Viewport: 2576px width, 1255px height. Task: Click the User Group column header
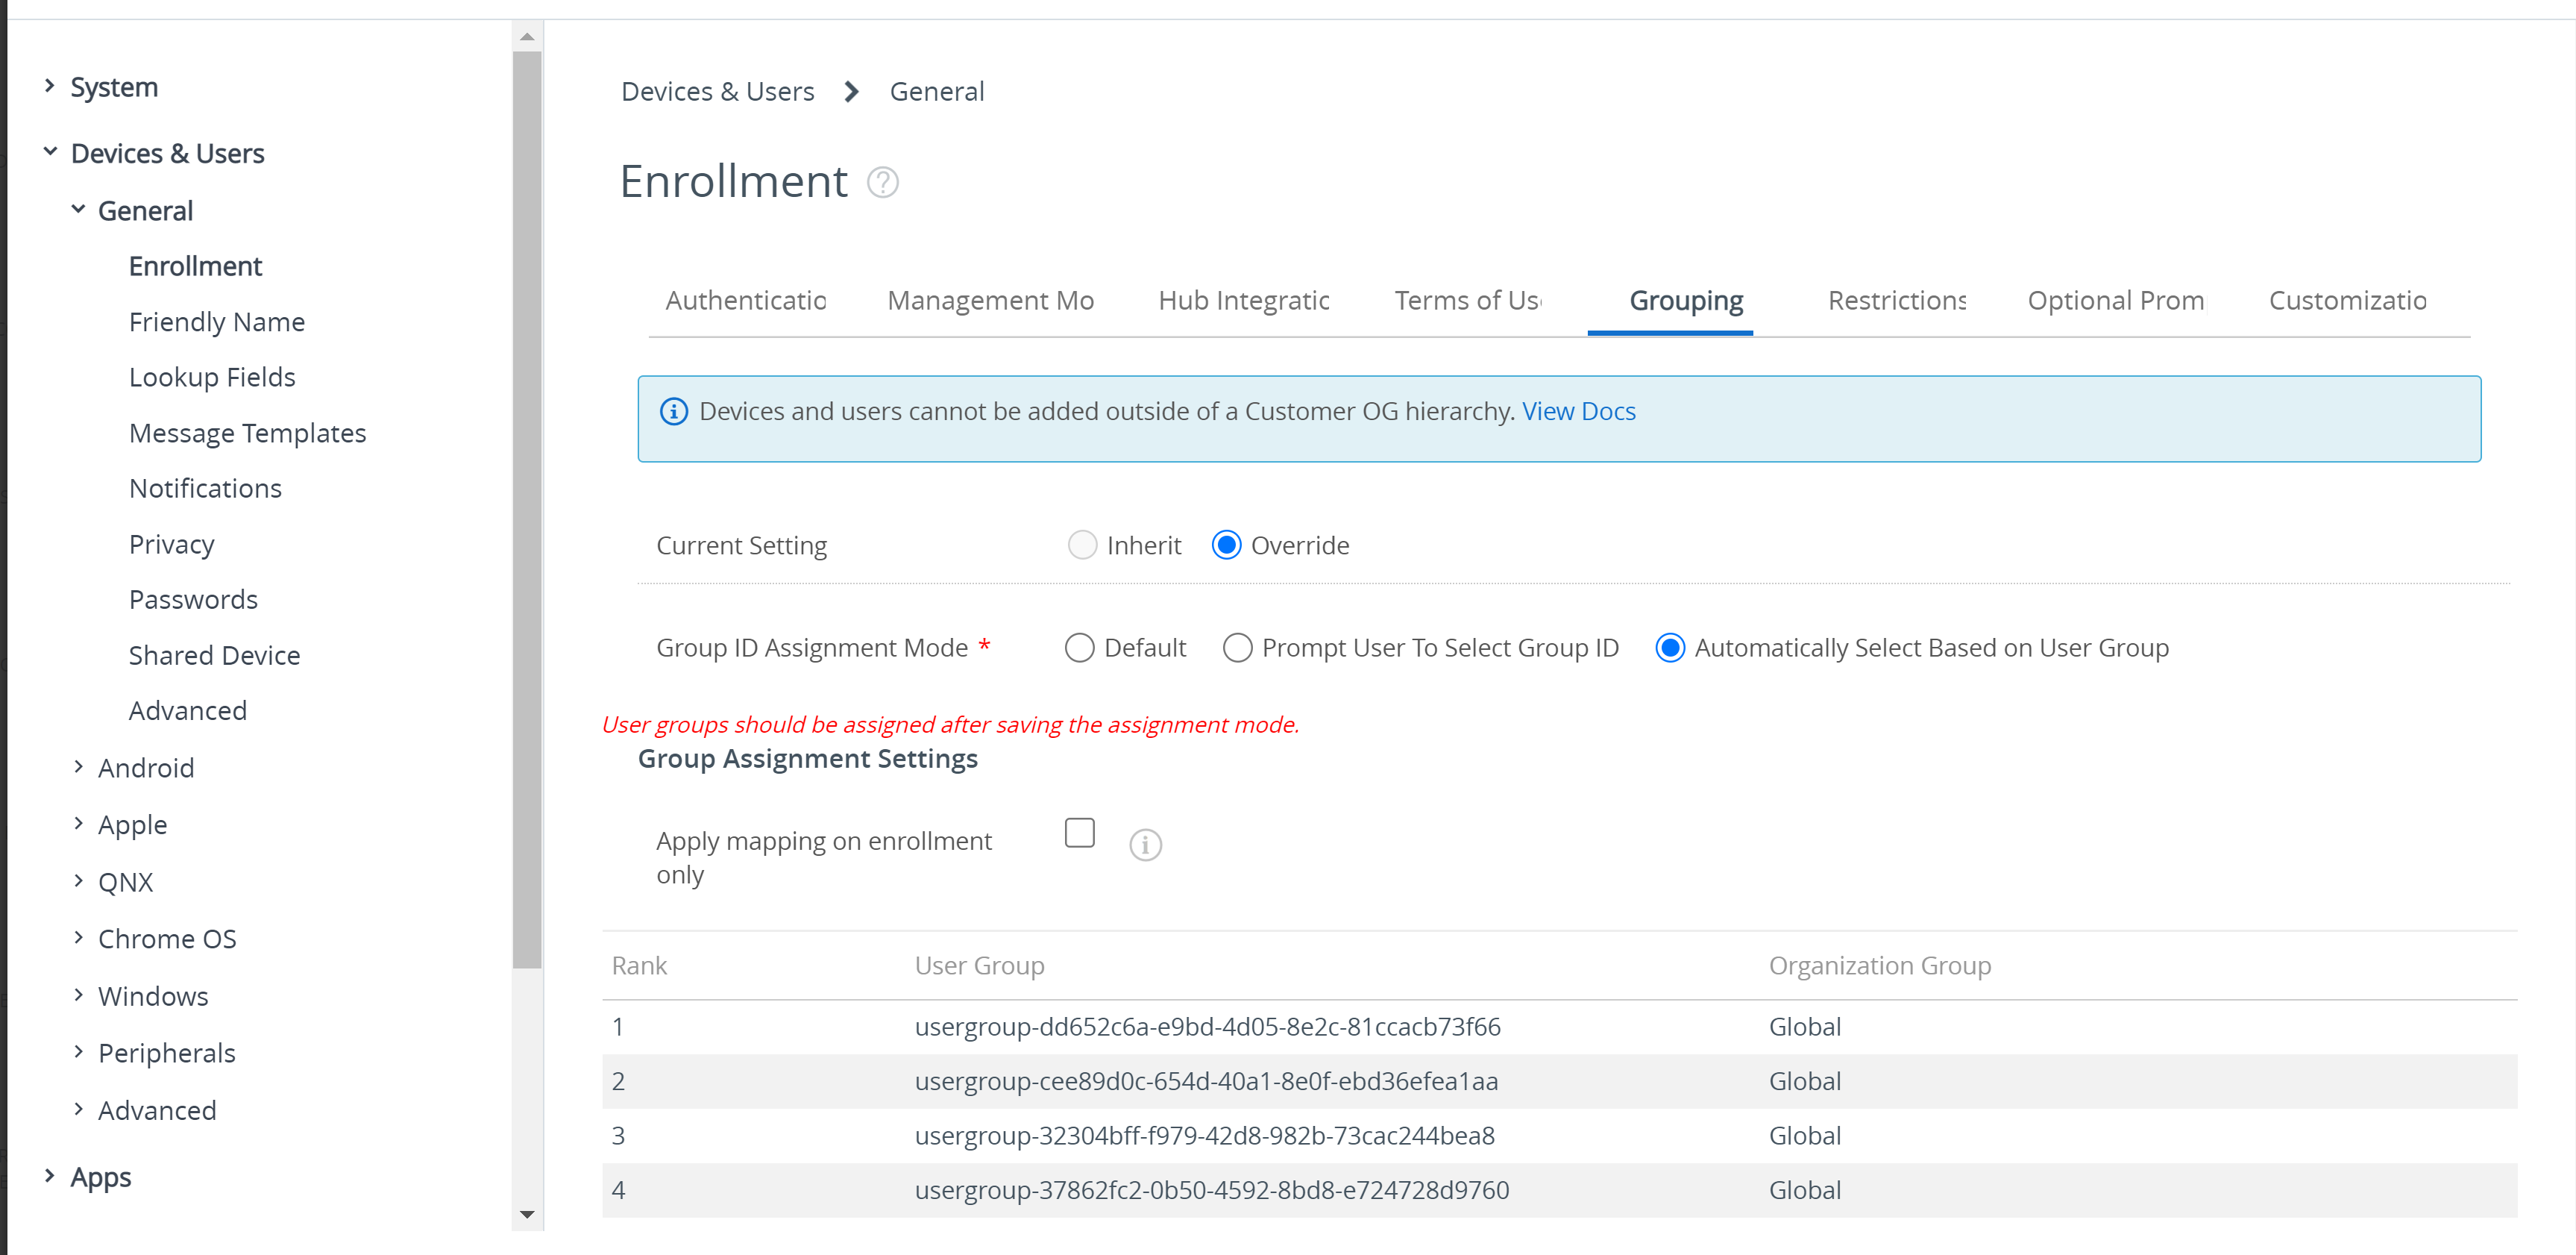tap(979, 965)
